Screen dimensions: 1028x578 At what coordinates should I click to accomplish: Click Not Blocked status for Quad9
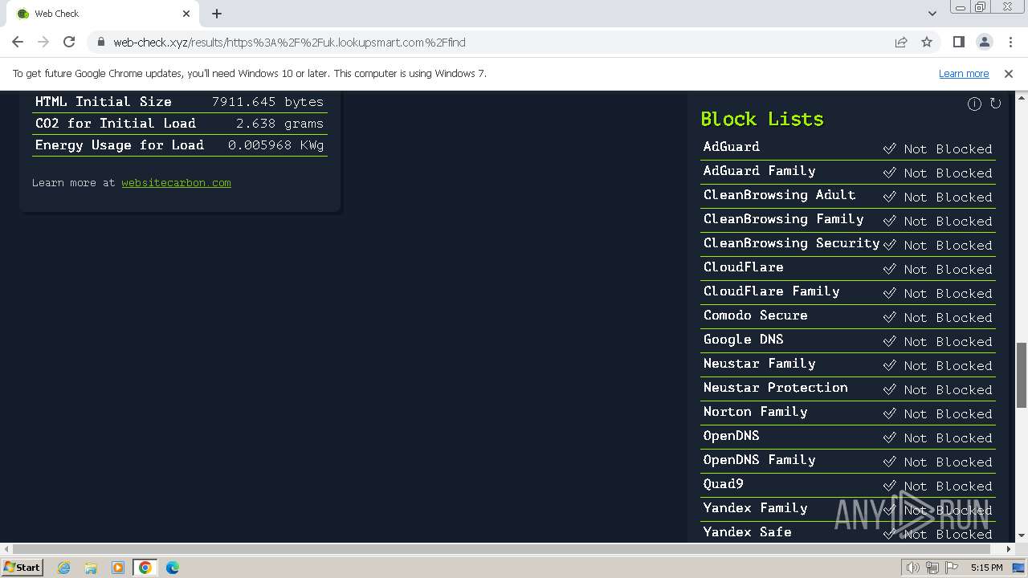coord(937,486)
